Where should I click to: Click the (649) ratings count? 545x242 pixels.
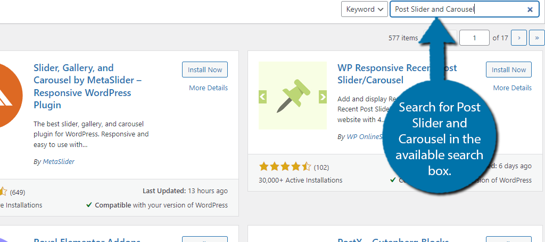point(18,192)
